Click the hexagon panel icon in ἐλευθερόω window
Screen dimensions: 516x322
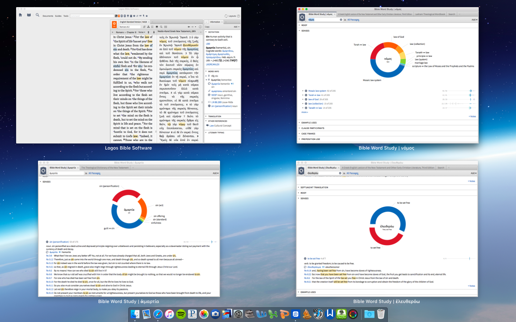(301, 170)
